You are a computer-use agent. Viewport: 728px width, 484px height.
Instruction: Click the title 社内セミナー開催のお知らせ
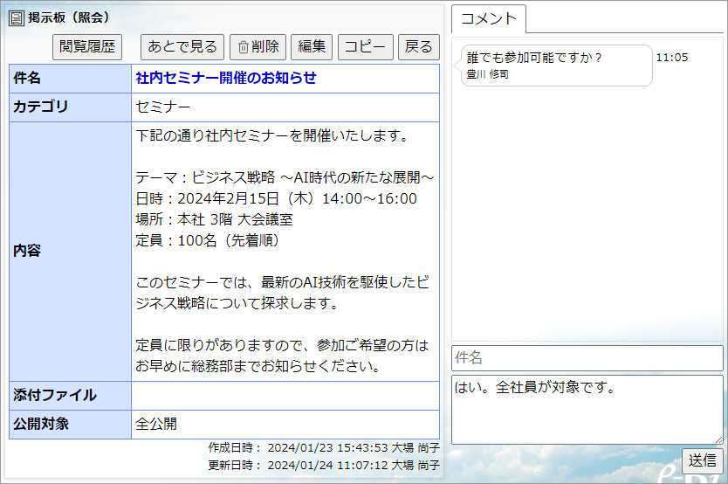coord(225,78)
